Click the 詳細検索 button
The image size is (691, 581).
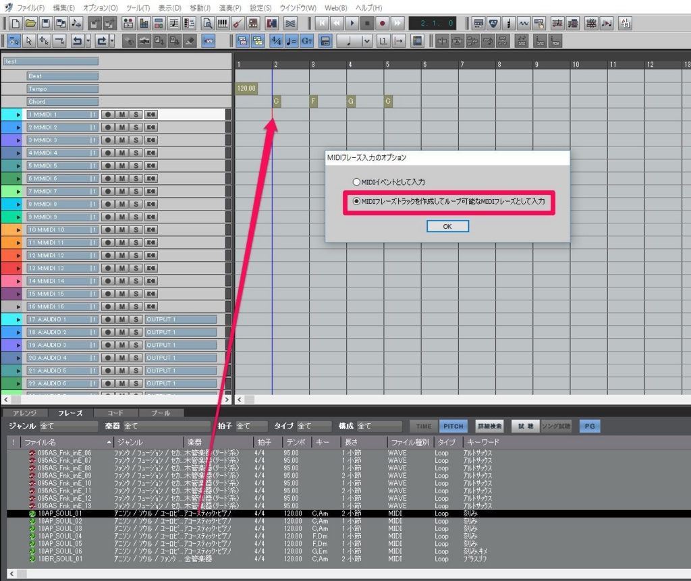490,426
